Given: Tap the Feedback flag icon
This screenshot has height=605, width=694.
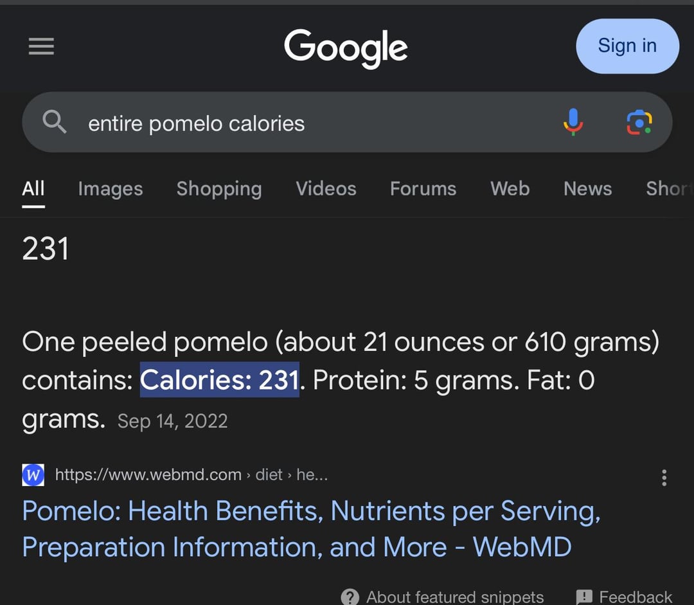Looking at the screenshot, I should coord(584,597).
